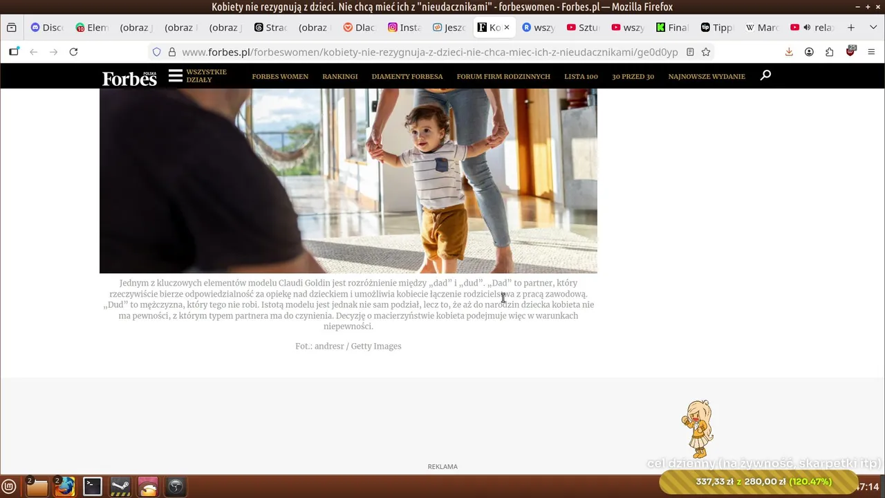Open the Forbes Polska homepage logo
Viewport: 885px width, 498px height.
(x=129, y=78)
